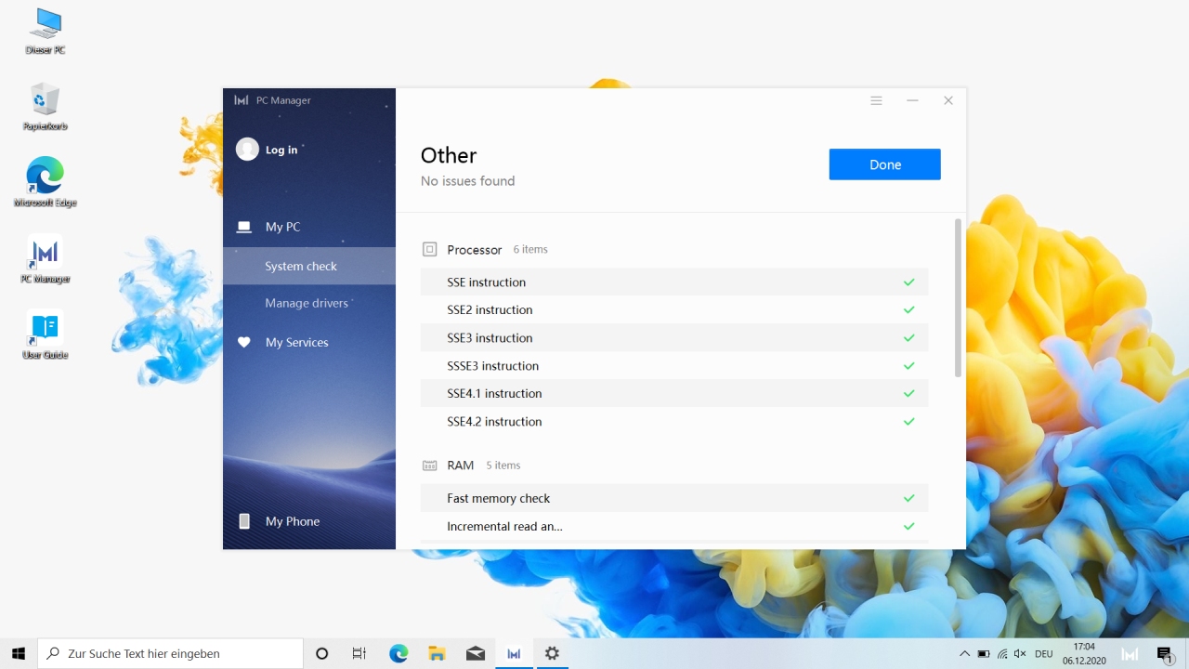Screen dimensions: 1189x669
Task: Show hidden system tray icons
Action: coord(964,653)
